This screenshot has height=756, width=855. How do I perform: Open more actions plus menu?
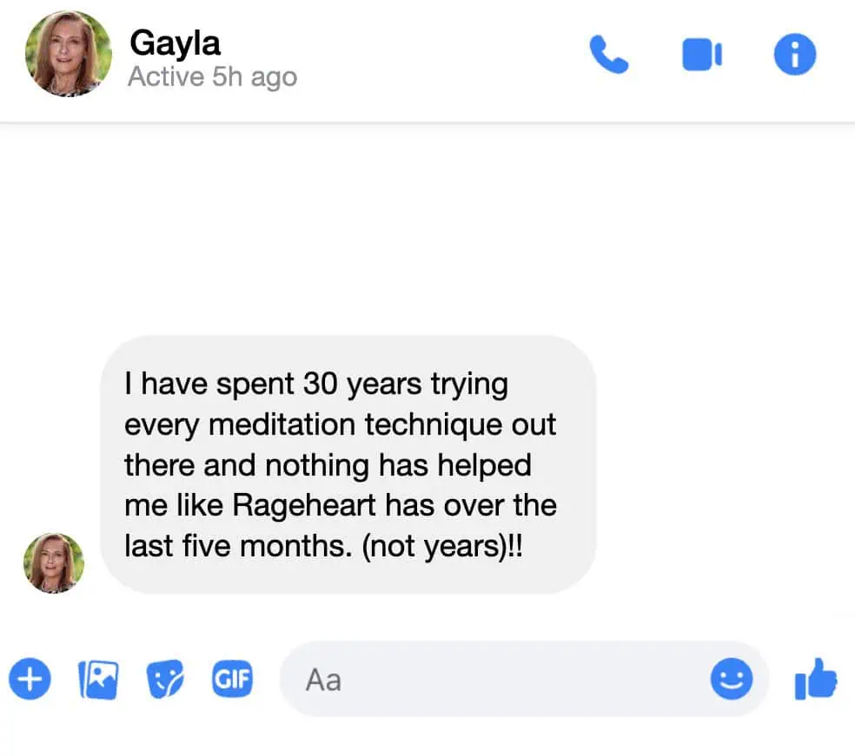(x=30, y=679)
